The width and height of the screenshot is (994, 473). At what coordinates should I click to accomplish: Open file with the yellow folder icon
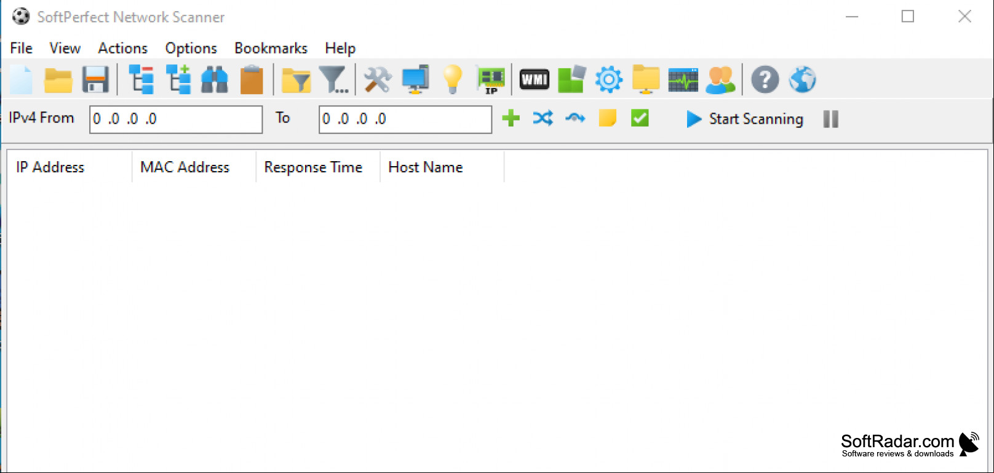pyautogui.click(x=58, y=80)
